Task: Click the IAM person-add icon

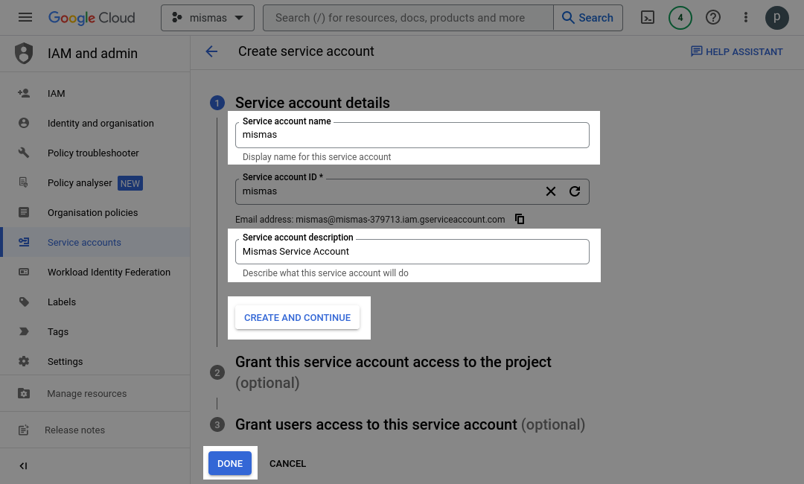Action: (x=24, y=93)
